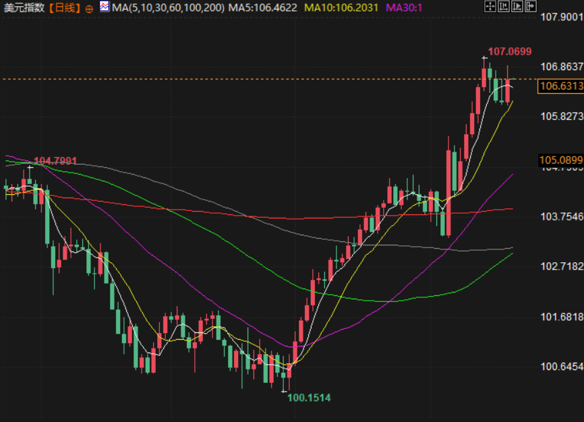Image resolution: width=584 pixels, height=422 pixels.
Task: Click the orange circled plus icon beside 日线
Action: pyautogui.click(x=89, y=8)
